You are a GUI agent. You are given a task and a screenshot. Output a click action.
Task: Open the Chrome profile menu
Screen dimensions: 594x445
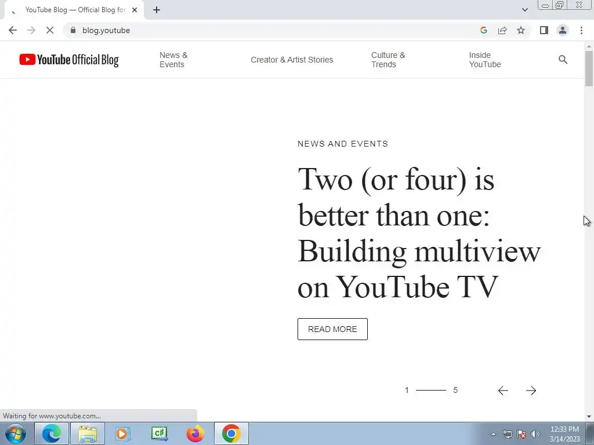point(563,30)
